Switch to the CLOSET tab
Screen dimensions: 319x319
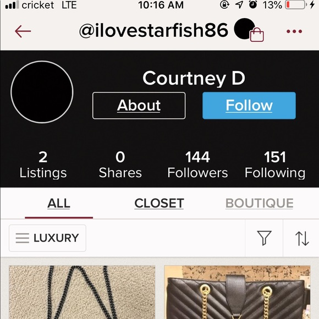point(159,203)
